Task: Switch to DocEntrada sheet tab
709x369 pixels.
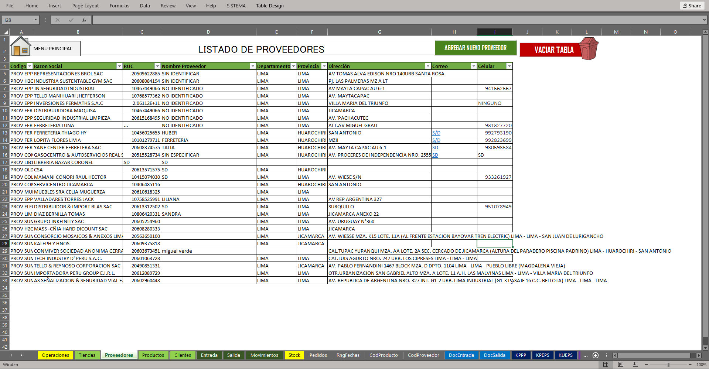Action: (x=461, y=355)
